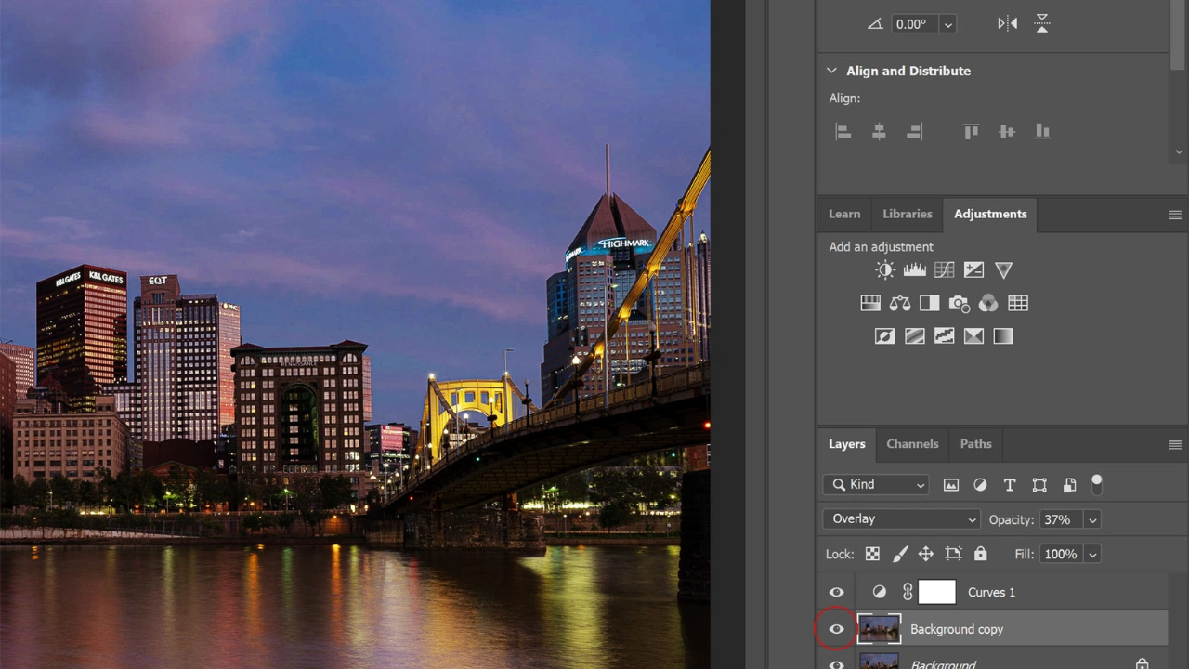Screen dimensions: 1189x669
Task: Filter layers by type (T) layers
Action: click(x=1010, y=485)
